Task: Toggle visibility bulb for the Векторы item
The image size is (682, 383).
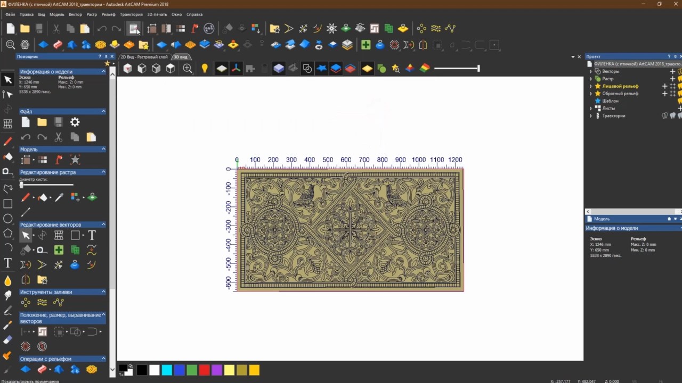Action: (680, 71)
